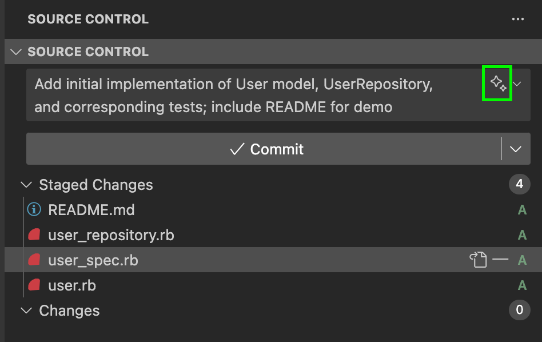Click the Ruby icon beside user.rb
The image size is (542, 342).
point(34,285)
